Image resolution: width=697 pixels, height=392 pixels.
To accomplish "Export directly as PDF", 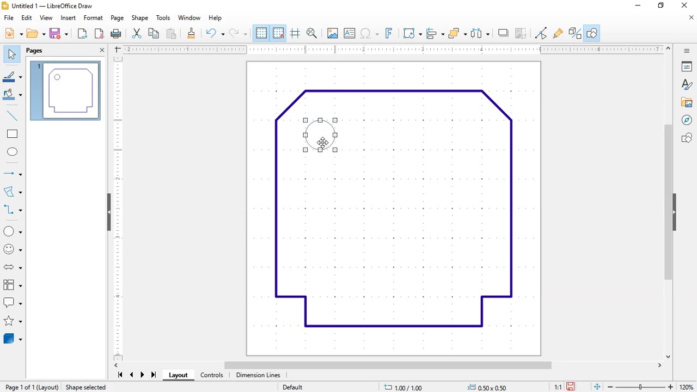I will point(100,33).
